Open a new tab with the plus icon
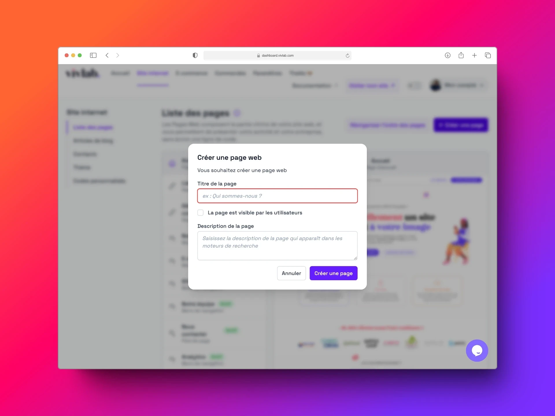Screen dimensions: 555x416 pos(474,55)
